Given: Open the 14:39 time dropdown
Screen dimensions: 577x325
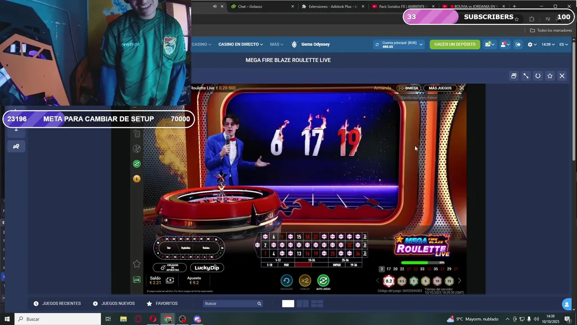Looking at the screenshot, I should click(x=548, y=44).
